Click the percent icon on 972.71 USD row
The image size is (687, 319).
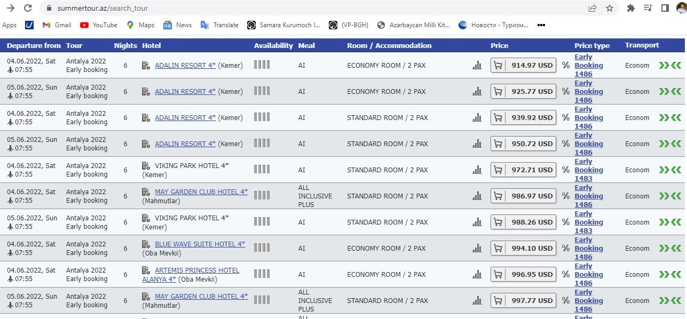click(566, 170)
